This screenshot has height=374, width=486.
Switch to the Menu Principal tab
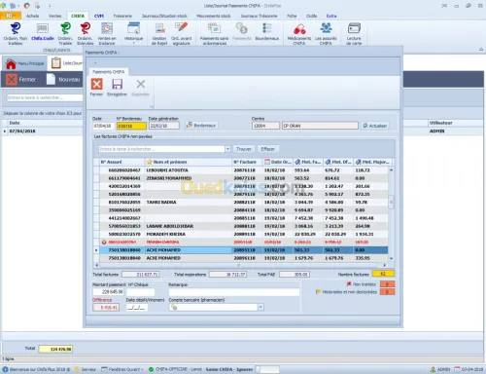click(25, 63)
